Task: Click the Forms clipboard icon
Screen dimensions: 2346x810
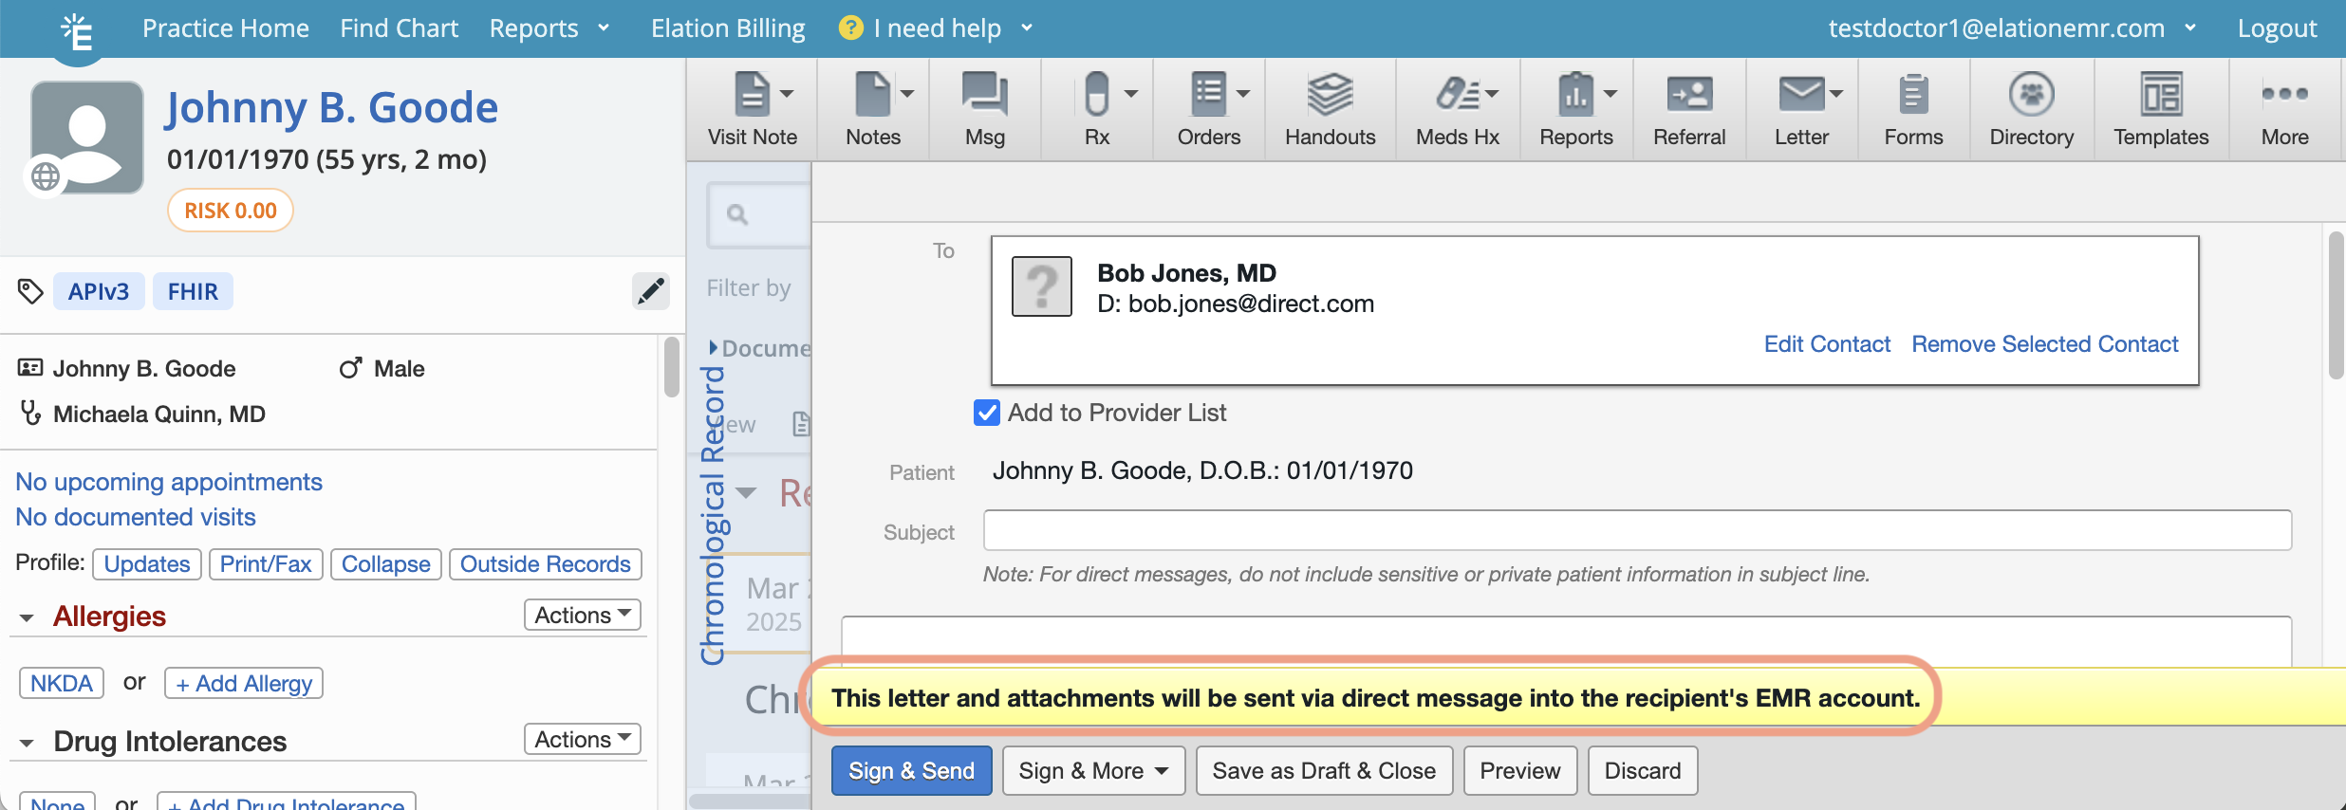Action: pyautogui.click(x=1913, y=94)
